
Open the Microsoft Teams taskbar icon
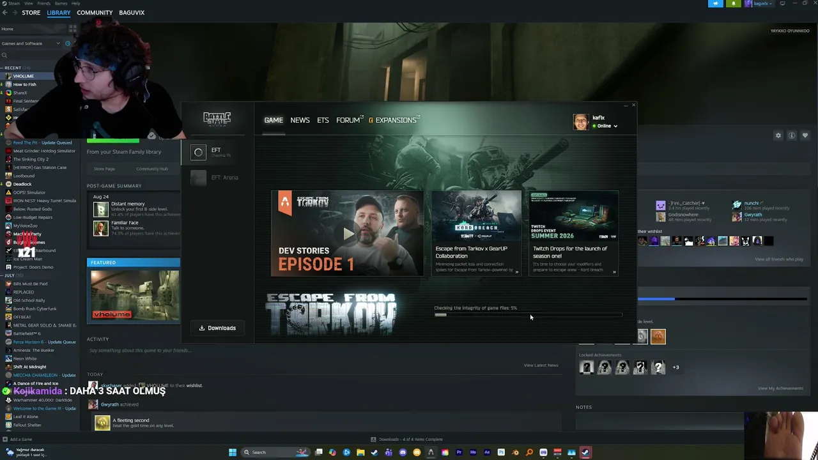tap(389, 452)
